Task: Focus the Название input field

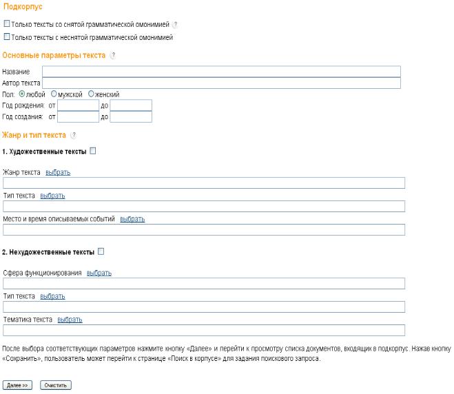Action: pos(222,72)
